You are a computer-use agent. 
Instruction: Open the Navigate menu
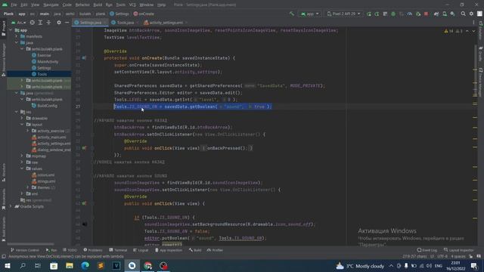point(51,5)
